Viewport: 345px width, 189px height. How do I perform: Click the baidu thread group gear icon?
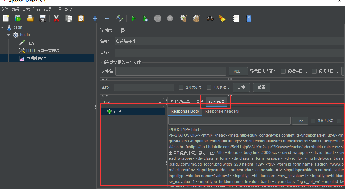point(15,35)
